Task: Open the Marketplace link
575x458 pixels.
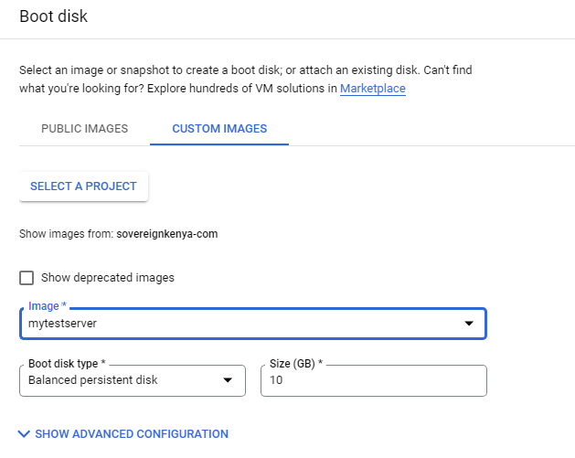Action: coord(373,89)
